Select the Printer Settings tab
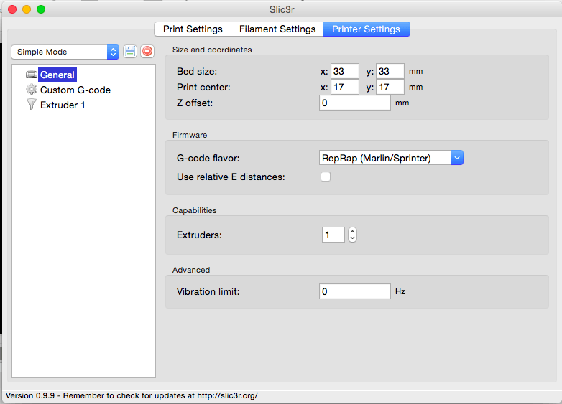This screenshot has height=404, width=562. [x=367, y=29]
